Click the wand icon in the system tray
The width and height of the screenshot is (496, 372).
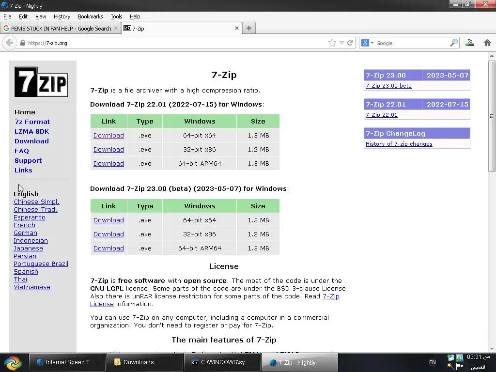point(450,367)
